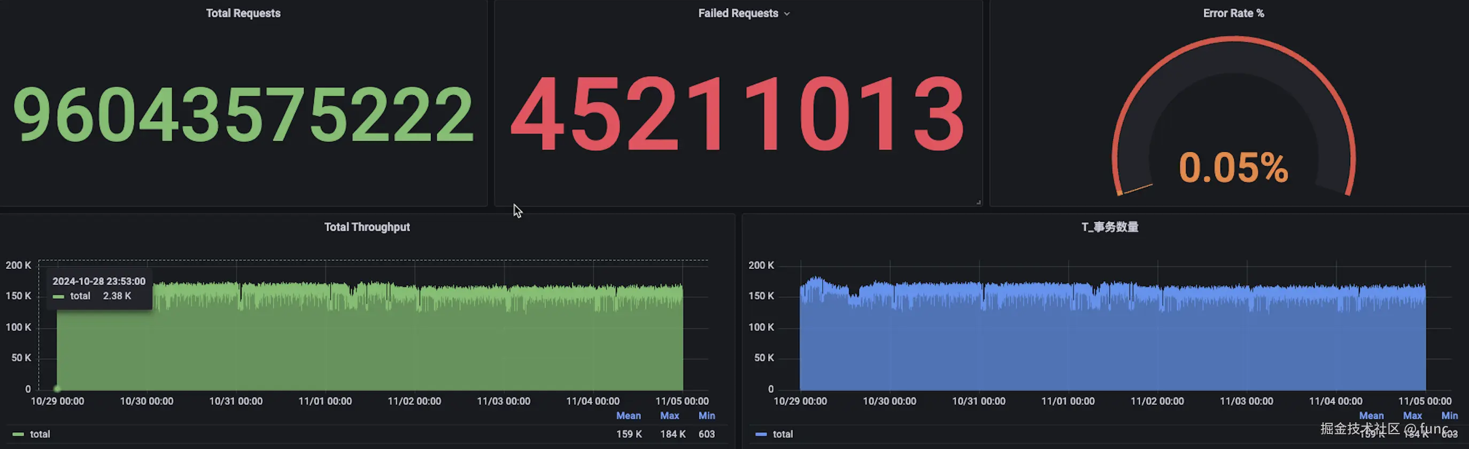Click the T_事务数量 panel title
This screenshot has height=449, width=1469.
[1110, 227]
